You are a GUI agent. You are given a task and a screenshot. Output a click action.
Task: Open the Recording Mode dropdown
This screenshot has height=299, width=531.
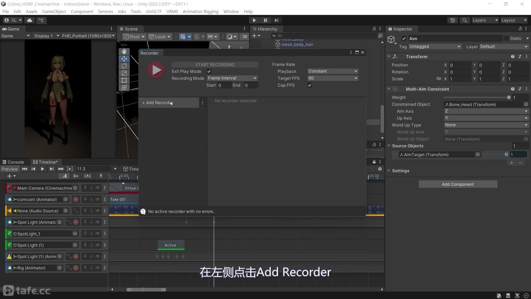coord(232,78)
